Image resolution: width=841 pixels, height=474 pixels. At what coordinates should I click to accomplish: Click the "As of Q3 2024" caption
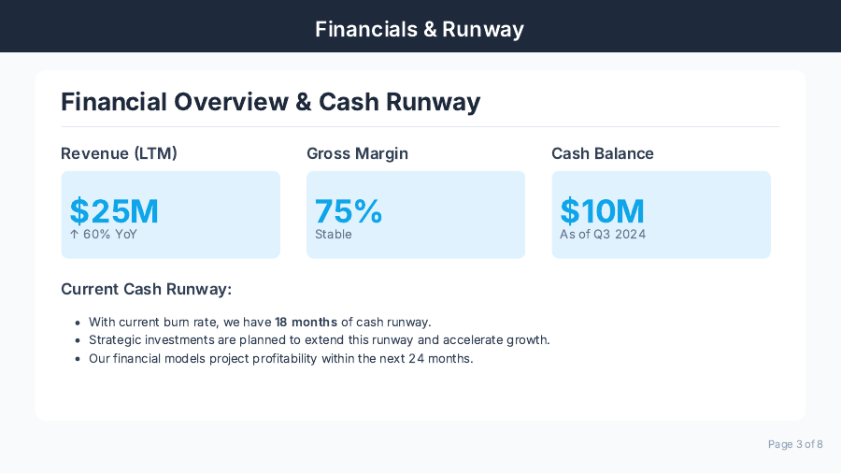tap(603, 235)
